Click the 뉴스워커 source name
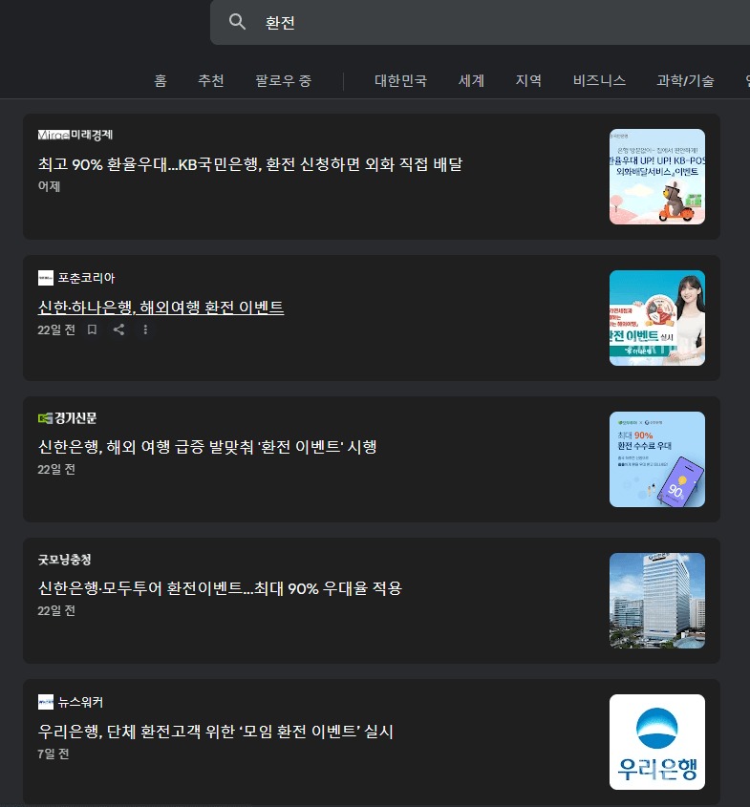 click(x=80, y=702)
